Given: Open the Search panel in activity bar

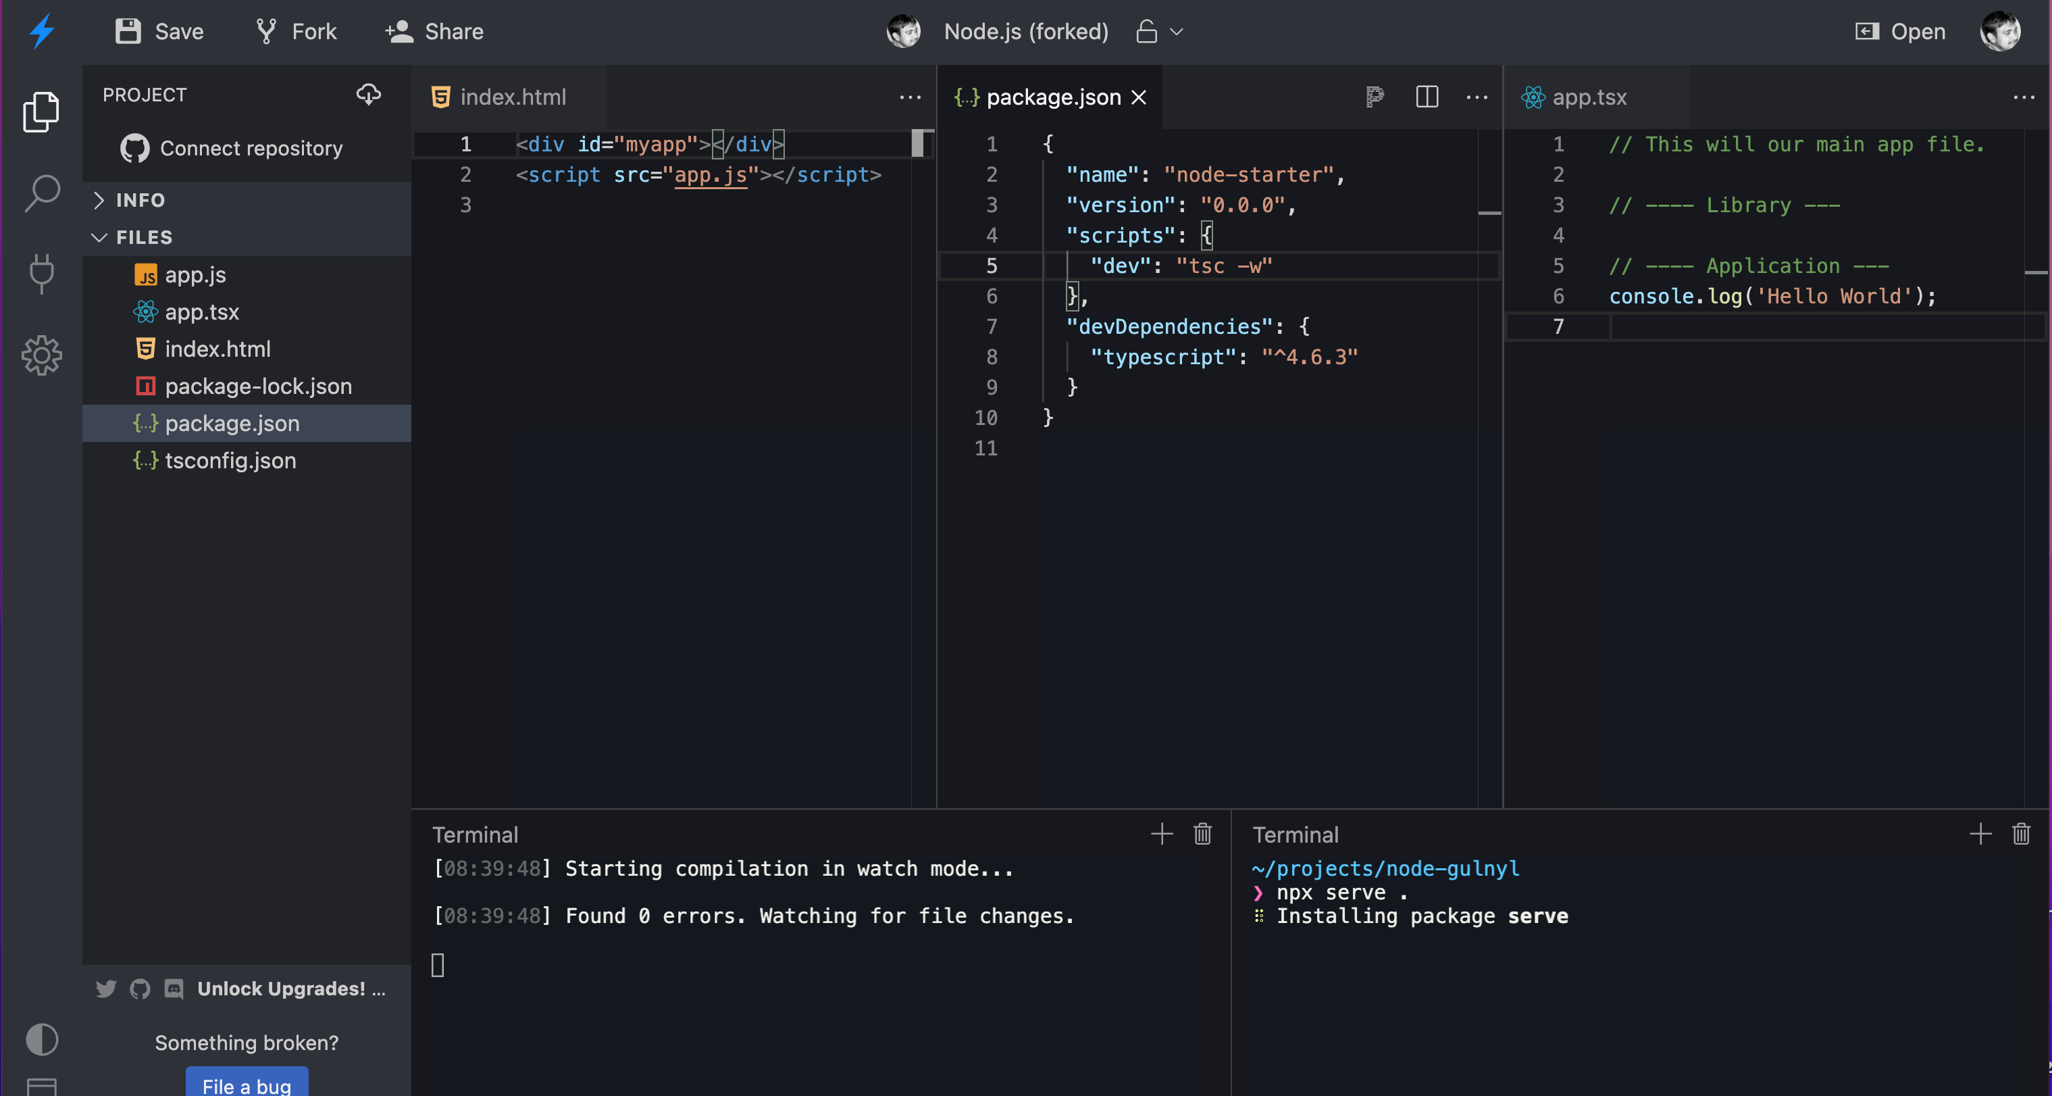Looking at the screenshot, I should pyautogui.click(x=41, y=193).
